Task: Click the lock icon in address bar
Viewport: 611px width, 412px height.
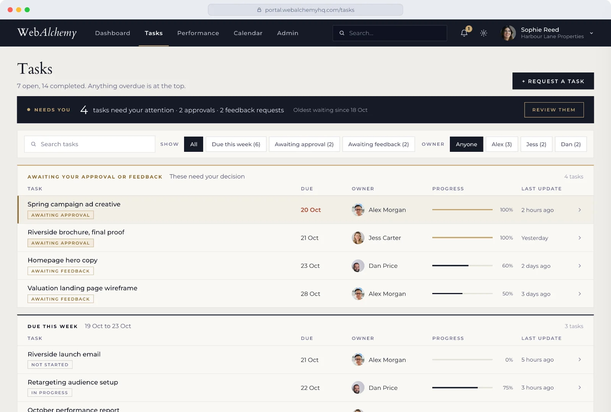Action: (259, 10)
